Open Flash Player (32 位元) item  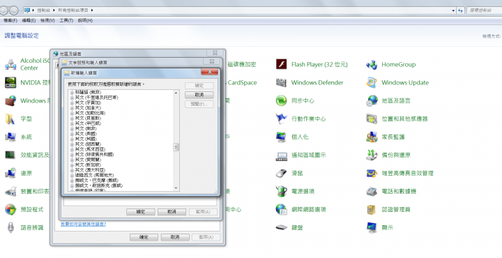coord(312,64)
